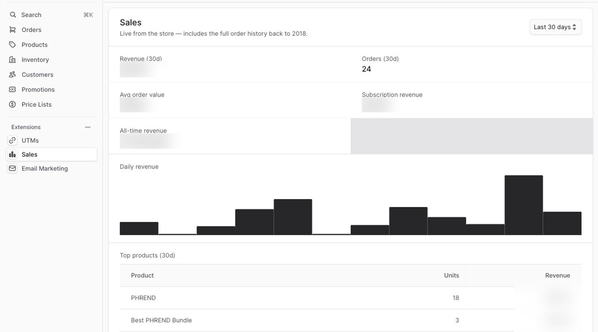Select the Best PHREND Bundle row name
The height and width of the screenshot is (332, 598).
161,320
